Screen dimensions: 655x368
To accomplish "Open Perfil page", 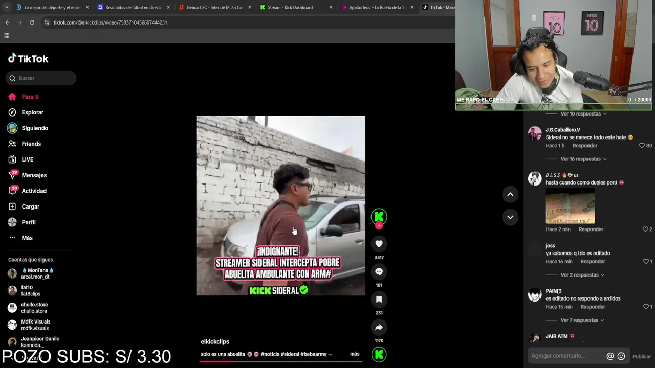I will [x=22, y=222].
